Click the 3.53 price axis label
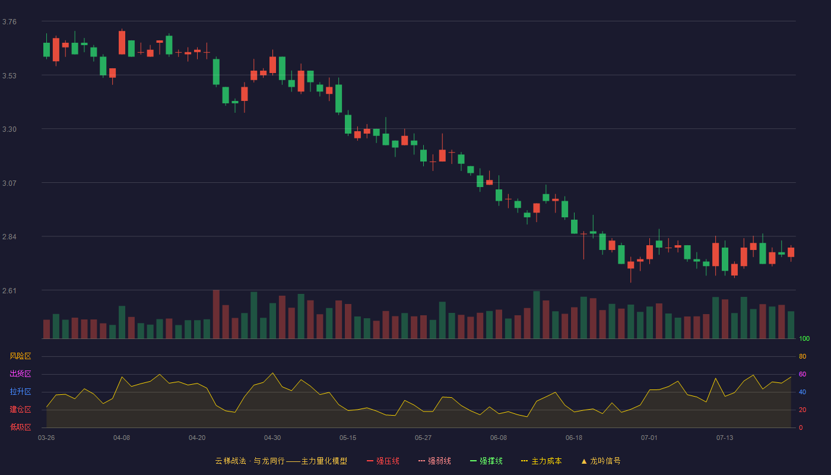The image size is (831, 475). tap(9, 76)
